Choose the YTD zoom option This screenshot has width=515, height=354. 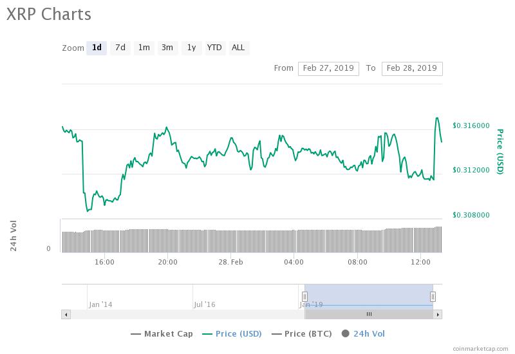(x=215, y=48)
